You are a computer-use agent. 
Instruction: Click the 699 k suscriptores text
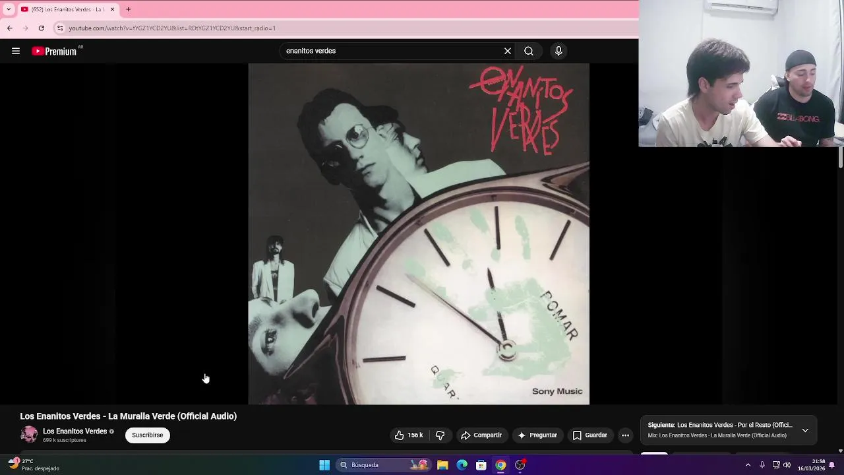(65, 440)
